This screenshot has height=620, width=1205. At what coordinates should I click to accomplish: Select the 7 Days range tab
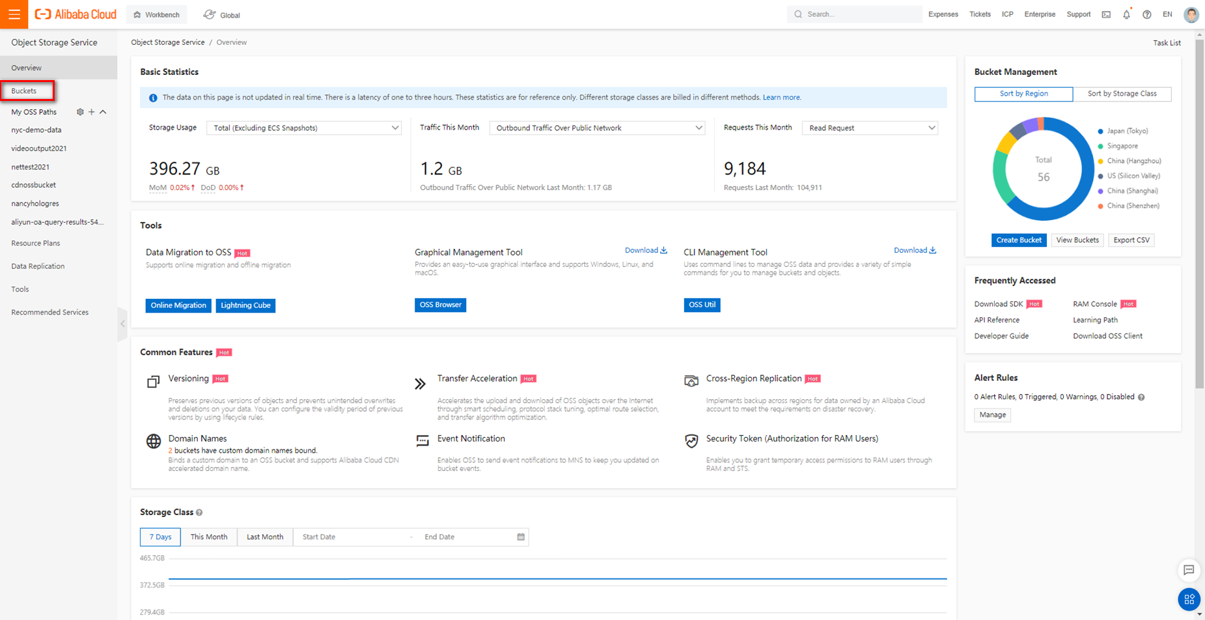pos(160,537)
